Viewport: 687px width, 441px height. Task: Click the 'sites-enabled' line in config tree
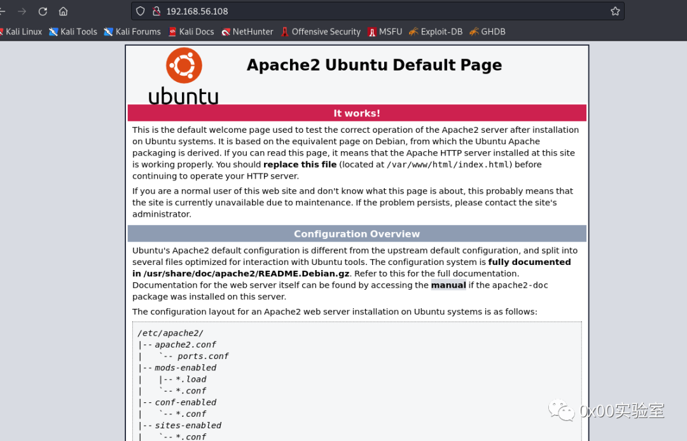pyautogui.click(x=188, y=426)
